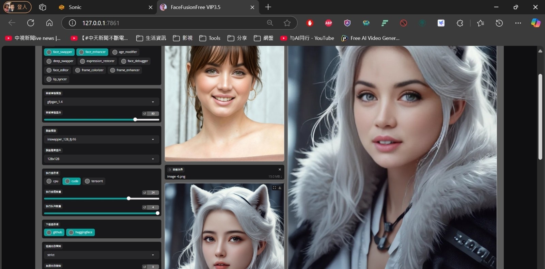Viewport: 545px width, 269px height.
Task: Open the Tools bookmarks folder
Action: point(210,38)
